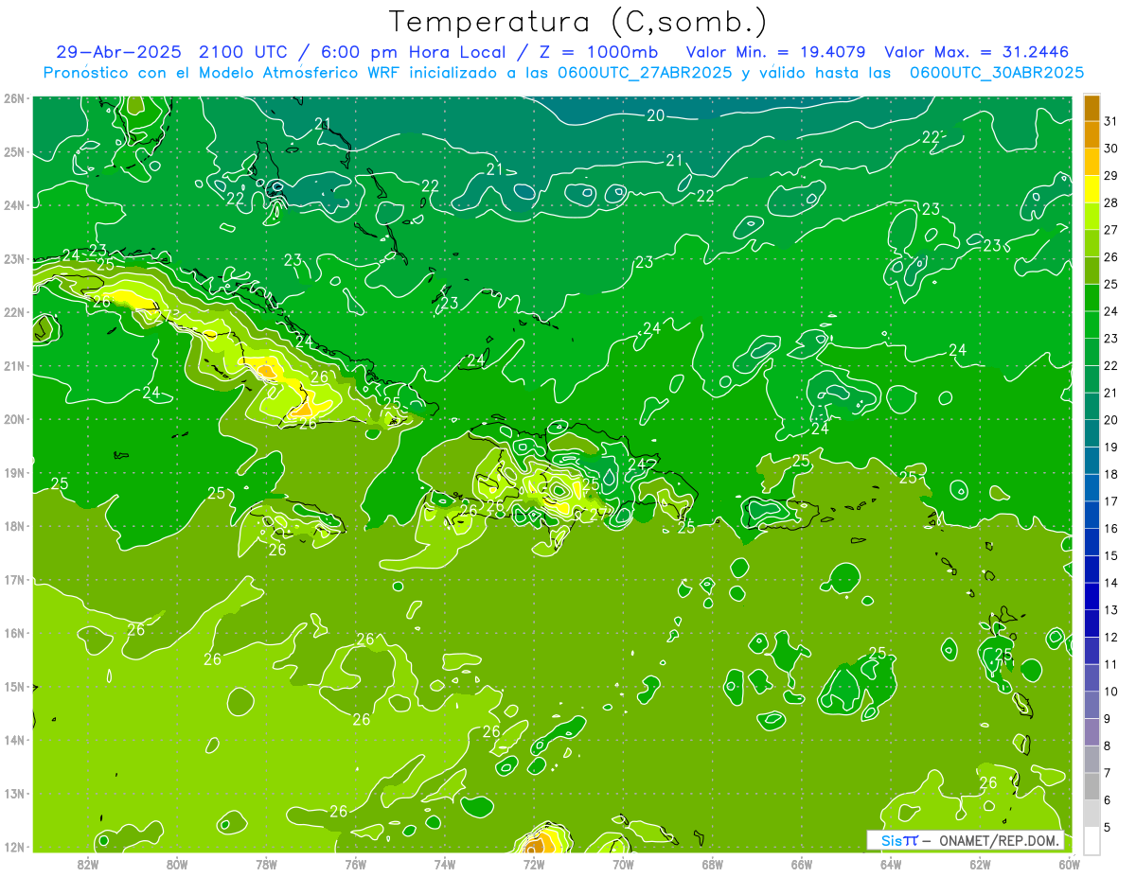Viewport: 1136px width, 877px height.
Task: Click longitude axis label '74W'
Action: tap(444, 863)
